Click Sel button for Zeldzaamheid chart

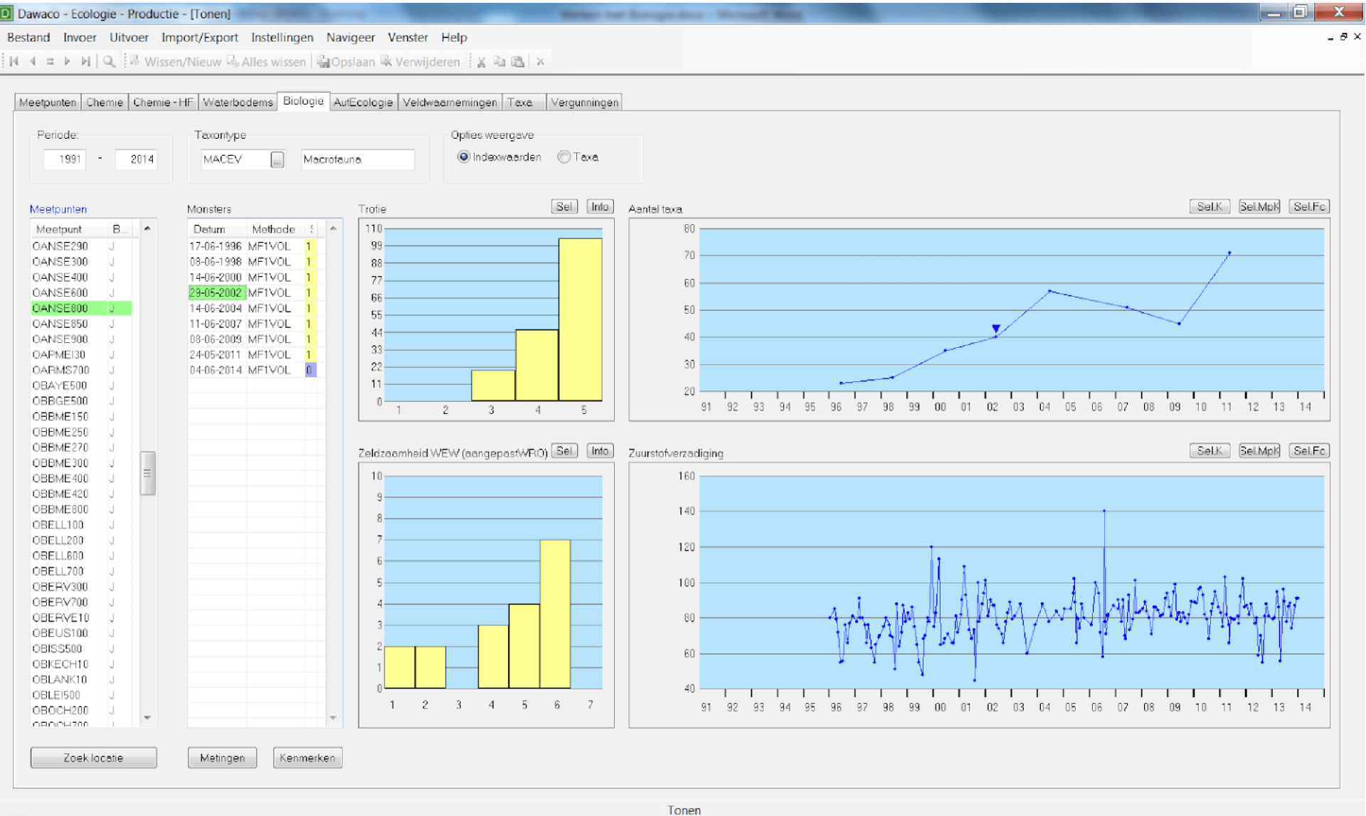click(x=564, y=451)
